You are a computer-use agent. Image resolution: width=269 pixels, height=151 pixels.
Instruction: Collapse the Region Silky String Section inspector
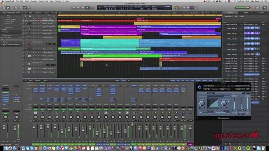pos(2,13)
